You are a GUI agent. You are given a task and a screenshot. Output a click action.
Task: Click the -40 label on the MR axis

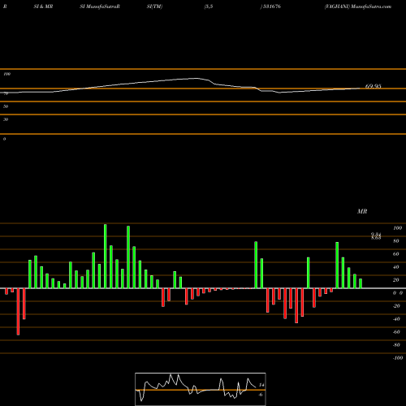(x=396, y=319)
